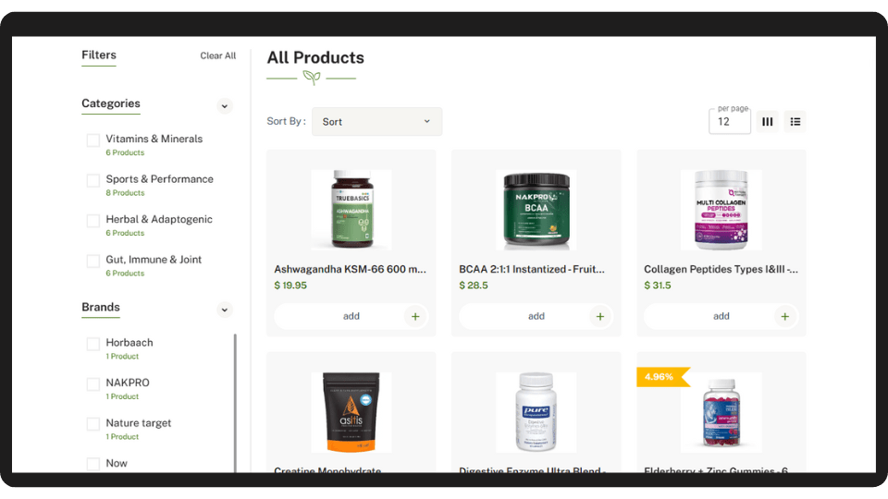Image resolution: width=888 pixels, height=499 pixels.
Task: Collapse the Brands section chevron
Action: [x=225, y=310]
